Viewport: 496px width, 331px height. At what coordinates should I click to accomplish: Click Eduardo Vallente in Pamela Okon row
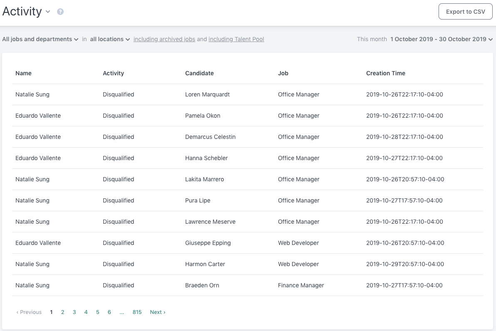coord(38,116)
